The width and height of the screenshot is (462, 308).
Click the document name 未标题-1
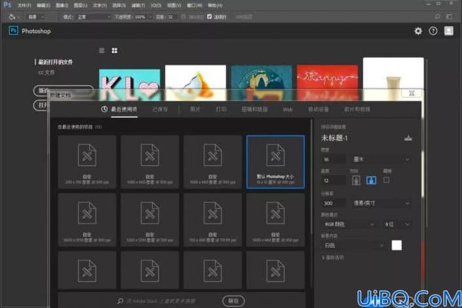pos(334,138)
